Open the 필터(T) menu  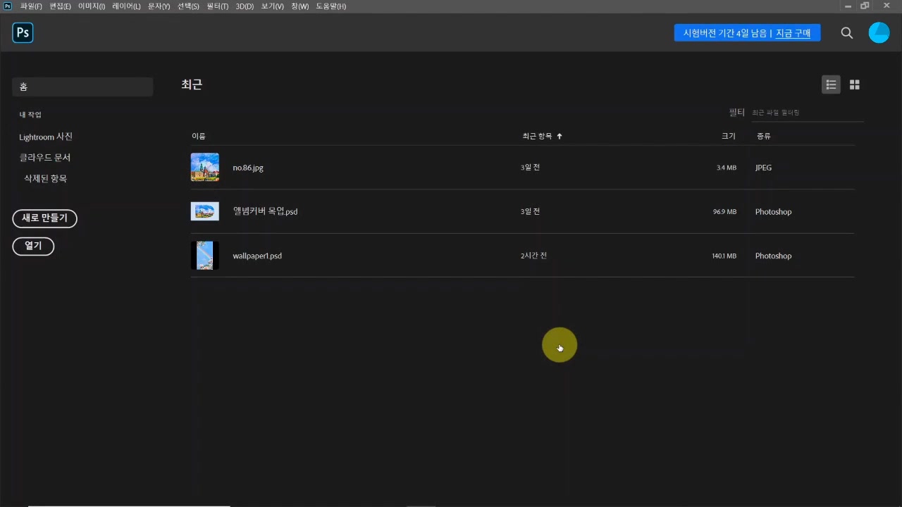pyautogui.click(x=217, y=6)
